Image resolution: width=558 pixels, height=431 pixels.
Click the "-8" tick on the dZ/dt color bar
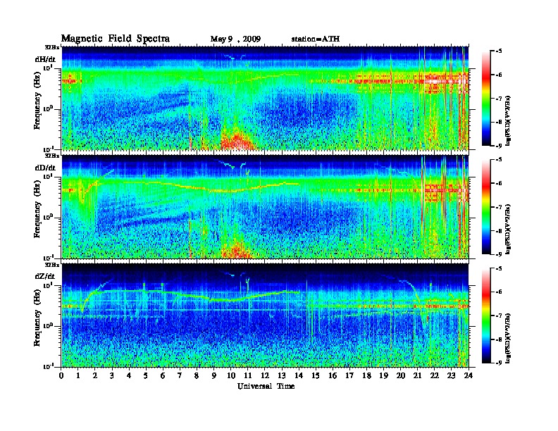coord(500,339)
